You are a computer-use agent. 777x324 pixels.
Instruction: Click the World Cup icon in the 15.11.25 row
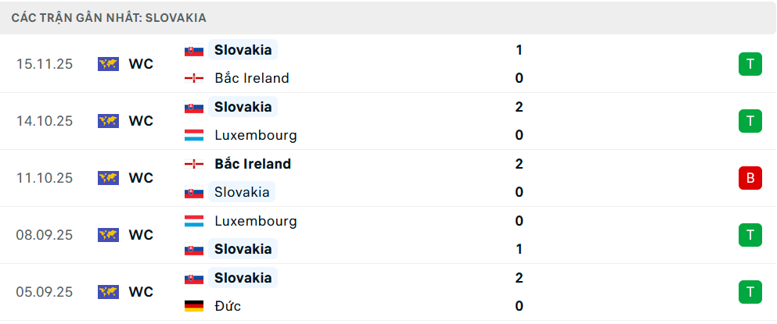click(108, 64)
